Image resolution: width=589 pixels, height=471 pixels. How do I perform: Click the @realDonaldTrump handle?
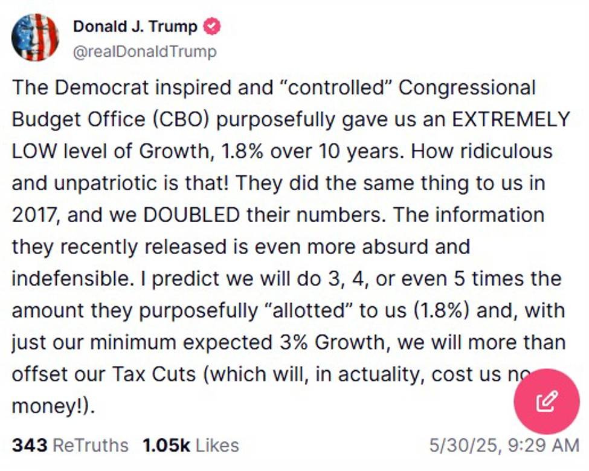click(147, 51)
